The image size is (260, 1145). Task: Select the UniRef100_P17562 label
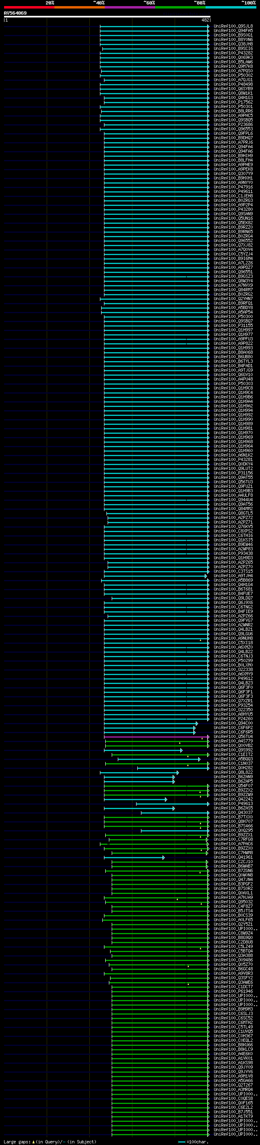pyautogui.click(x=233, y=102)
